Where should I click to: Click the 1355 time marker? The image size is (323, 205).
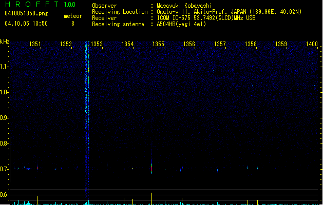point(158,44)
